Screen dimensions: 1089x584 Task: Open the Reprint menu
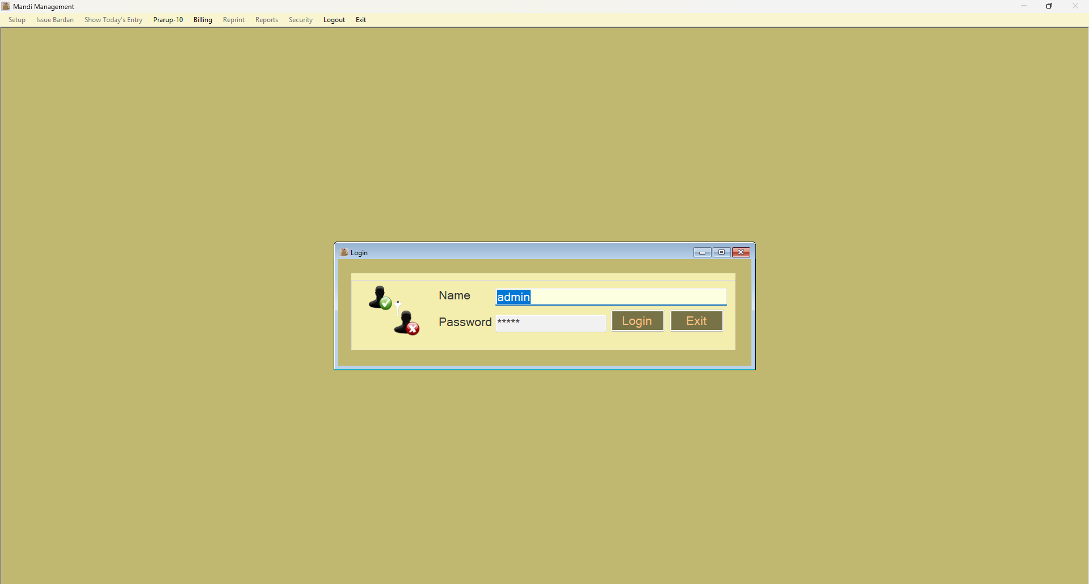tap(234, 20)
